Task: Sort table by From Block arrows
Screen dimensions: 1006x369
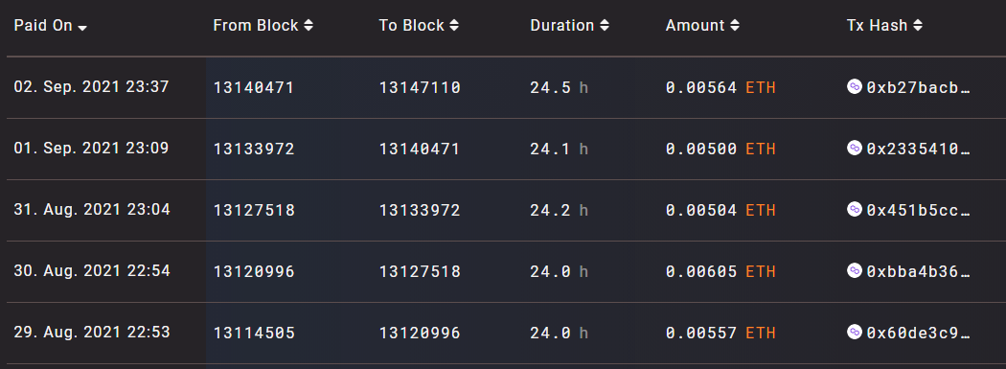Action: (309, 26)
